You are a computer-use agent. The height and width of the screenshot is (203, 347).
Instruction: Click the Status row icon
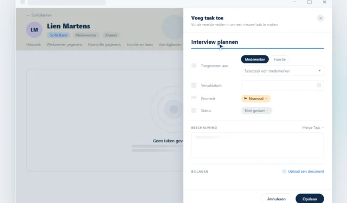[x=194, y=110]
